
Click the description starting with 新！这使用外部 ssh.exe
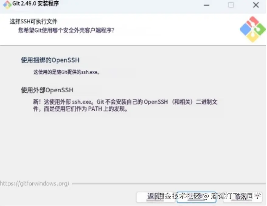[x=125, y=105]
